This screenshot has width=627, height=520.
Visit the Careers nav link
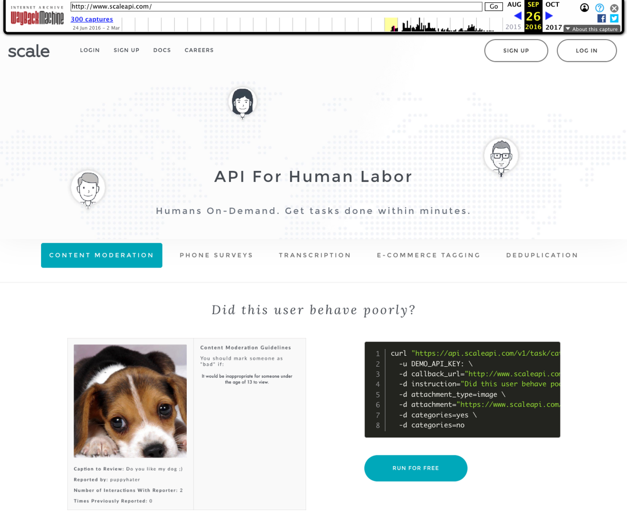(x=199, y=50)
